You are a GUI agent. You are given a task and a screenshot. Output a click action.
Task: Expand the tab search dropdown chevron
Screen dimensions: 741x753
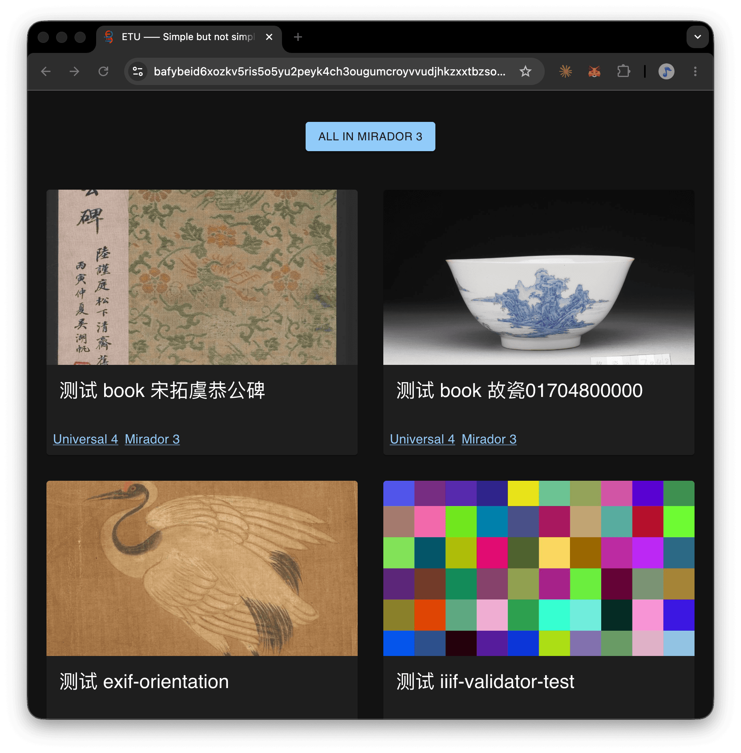coord(697,37)
